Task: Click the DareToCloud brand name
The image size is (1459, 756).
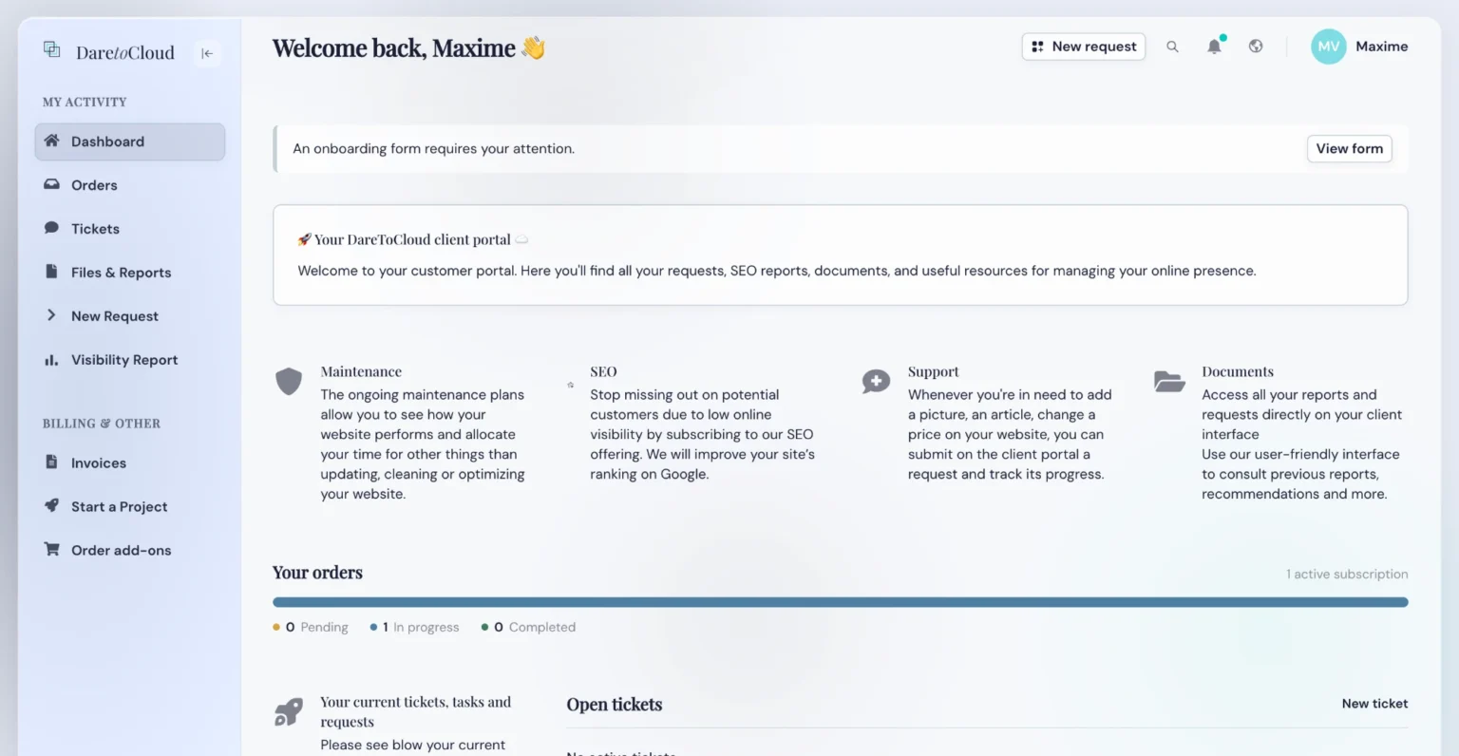Action: coord(125,53)
